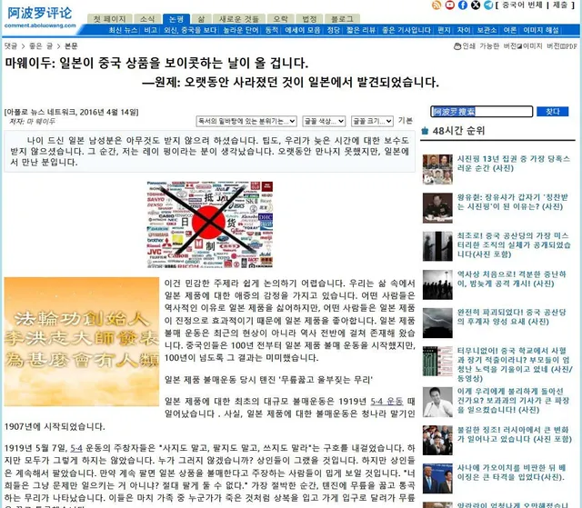
Task: Open 좋은 기사입니다 submenu item
Action: (406, 30)
